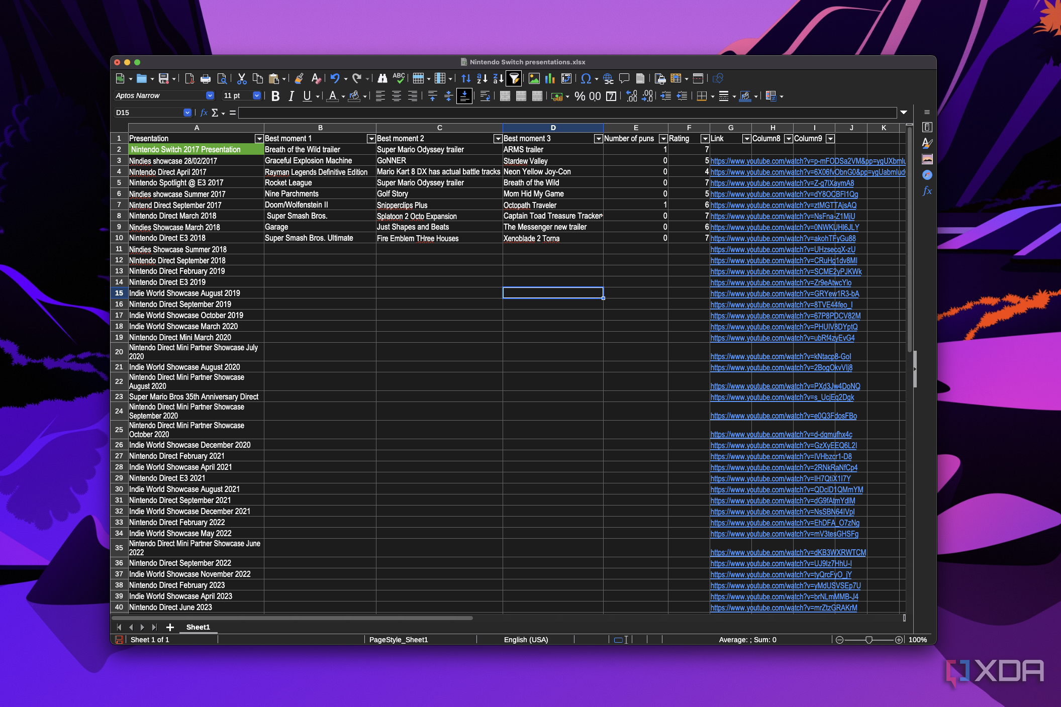Click the zoom slider handle in status bar
1061x707 pixels.
(869, 640)
